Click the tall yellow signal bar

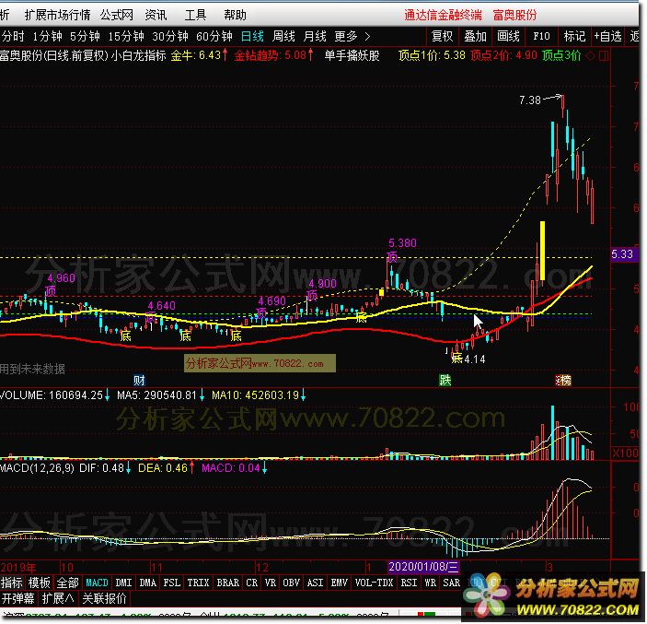[x=543, y=251]
